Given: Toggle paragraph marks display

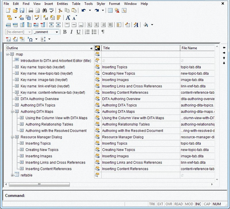Looking at the screenshot, I should pos(103,32).
